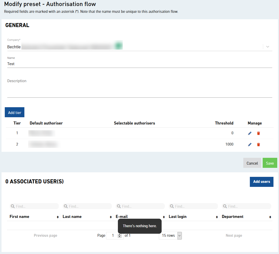Image resolution: width=279 pixels, height=254 pixels.
Task: Edit tier 1 using the pencil icon
Action: click(x=249, y=133)
